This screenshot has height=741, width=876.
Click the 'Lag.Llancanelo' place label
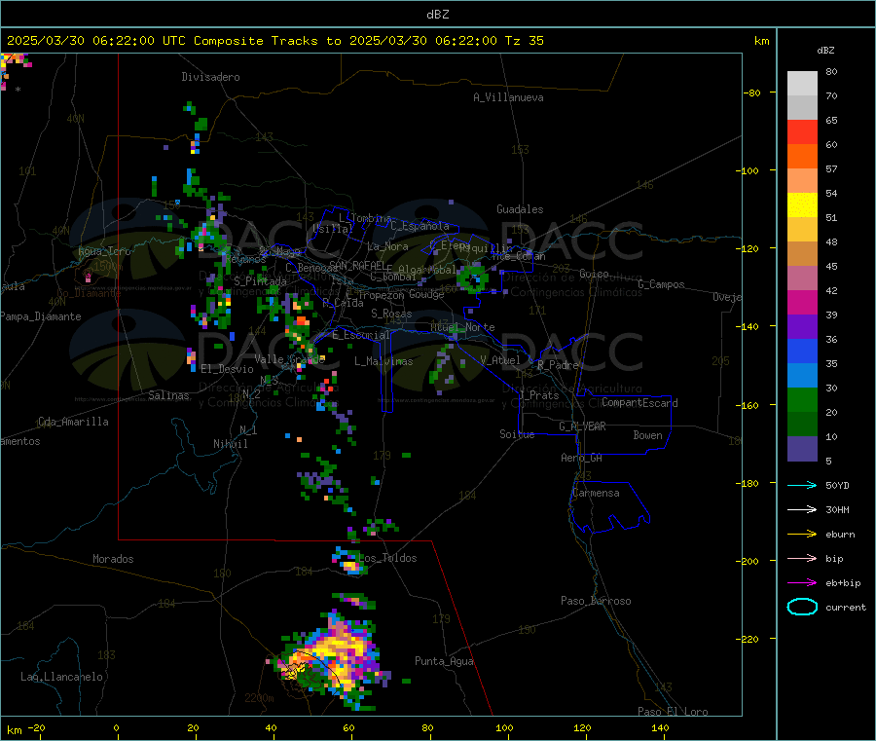point(61,677)
